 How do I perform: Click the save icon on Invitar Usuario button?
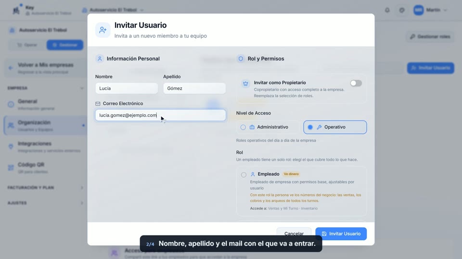pos(324,234)
